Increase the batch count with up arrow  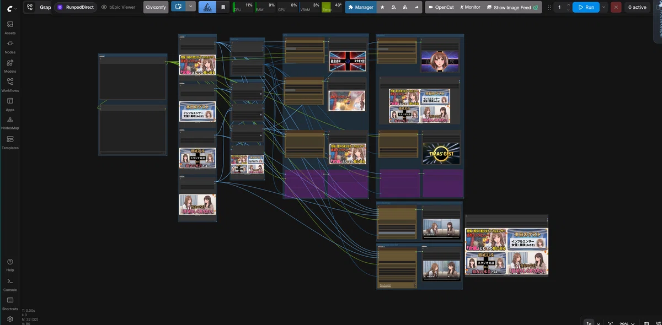pyautogui.click(x=568, y=6)
